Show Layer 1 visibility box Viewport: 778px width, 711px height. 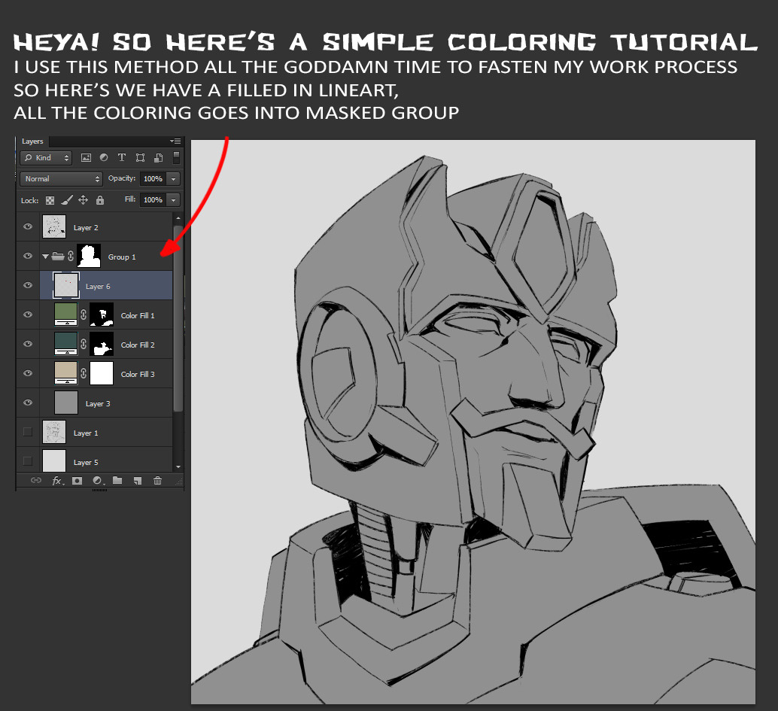[x=28, y=432]
